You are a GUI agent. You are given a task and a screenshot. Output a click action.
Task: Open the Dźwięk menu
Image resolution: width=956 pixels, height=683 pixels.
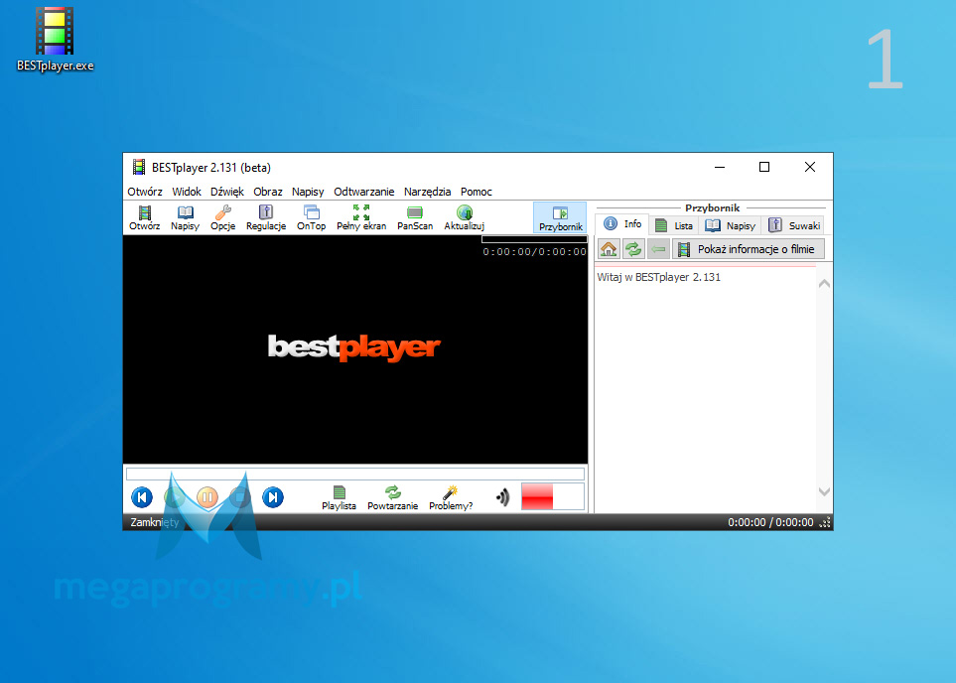pyautogui.click(x=227, y=192)
